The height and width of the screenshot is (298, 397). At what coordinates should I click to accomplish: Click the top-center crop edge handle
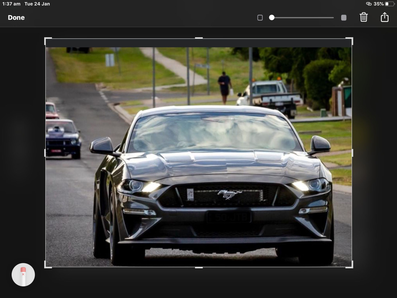click(x=199, y=38)
